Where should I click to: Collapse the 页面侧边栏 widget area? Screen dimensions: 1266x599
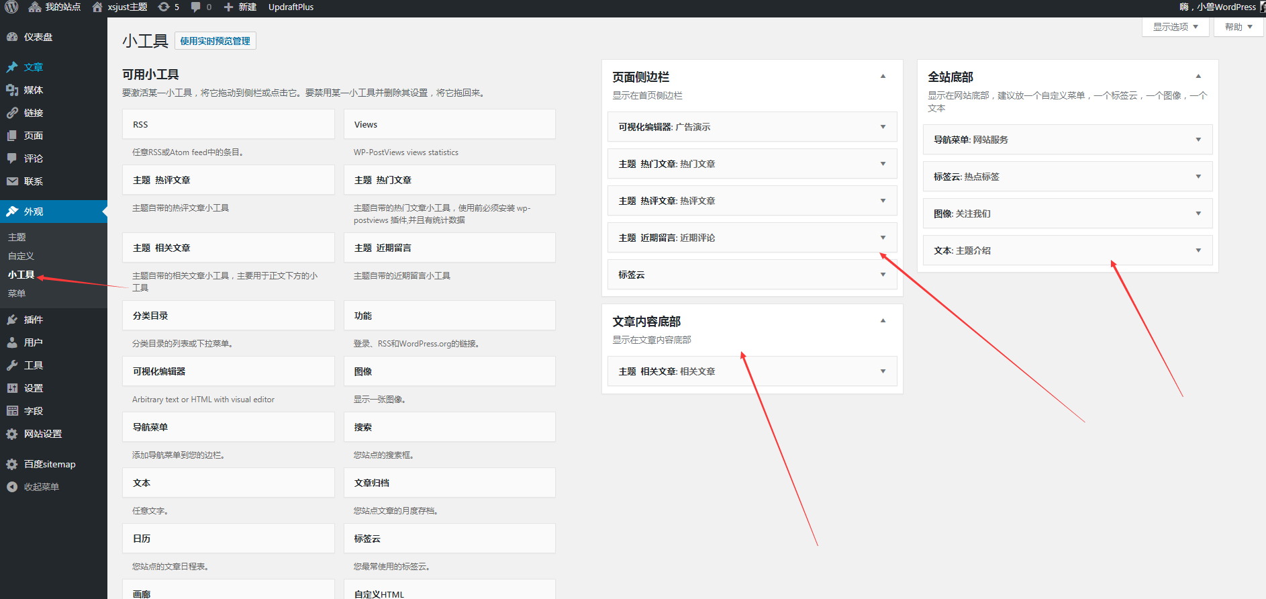pyautogui.click(x=883, y=77)
